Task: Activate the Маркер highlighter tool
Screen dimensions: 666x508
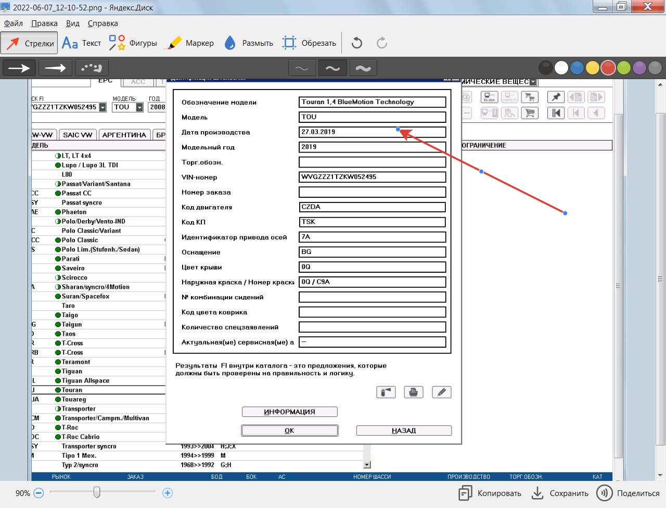Action: pos(189,43)
